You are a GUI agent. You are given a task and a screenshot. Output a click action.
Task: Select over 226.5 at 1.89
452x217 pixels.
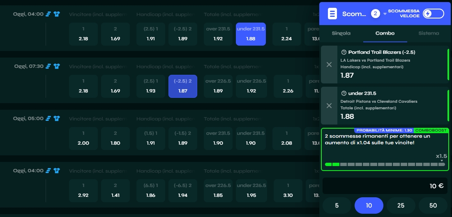click(218, 86)
